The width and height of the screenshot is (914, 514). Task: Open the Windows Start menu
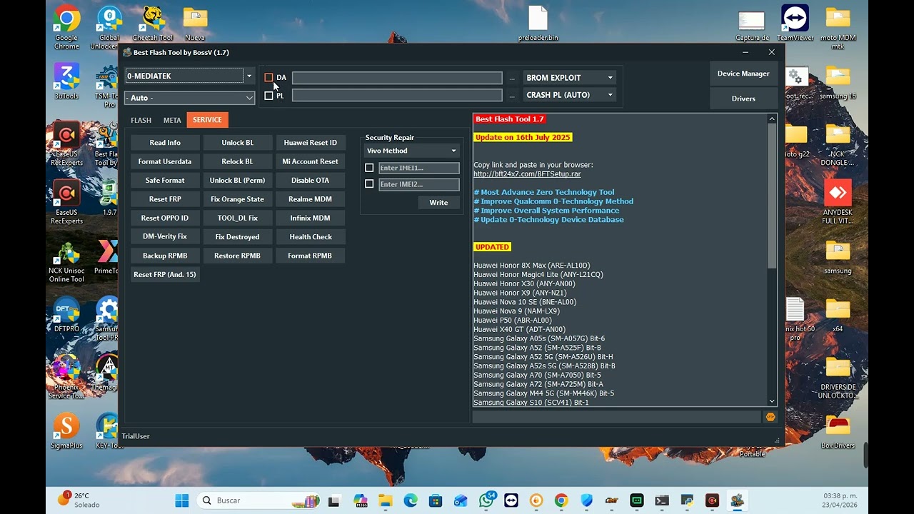pyautogui.click(x=182, y=500)
